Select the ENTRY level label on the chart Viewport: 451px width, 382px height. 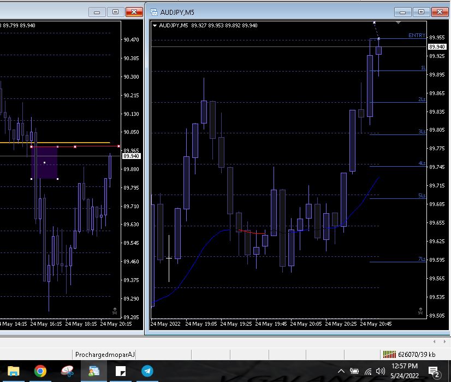(416, 36)
